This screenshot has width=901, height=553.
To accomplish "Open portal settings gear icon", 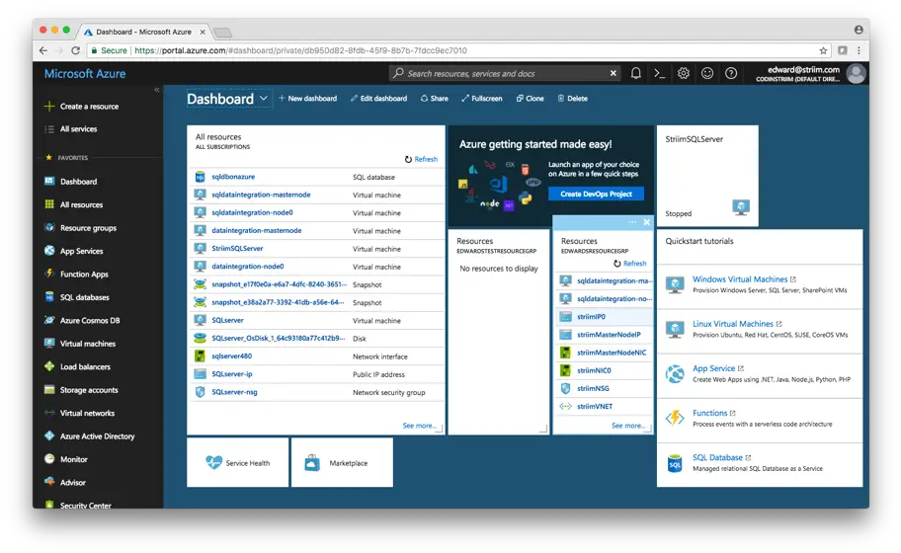I will coord(684,73).
